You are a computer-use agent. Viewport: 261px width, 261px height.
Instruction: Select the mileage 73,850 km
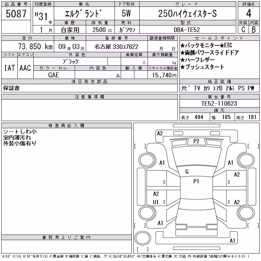coord(35,47)
